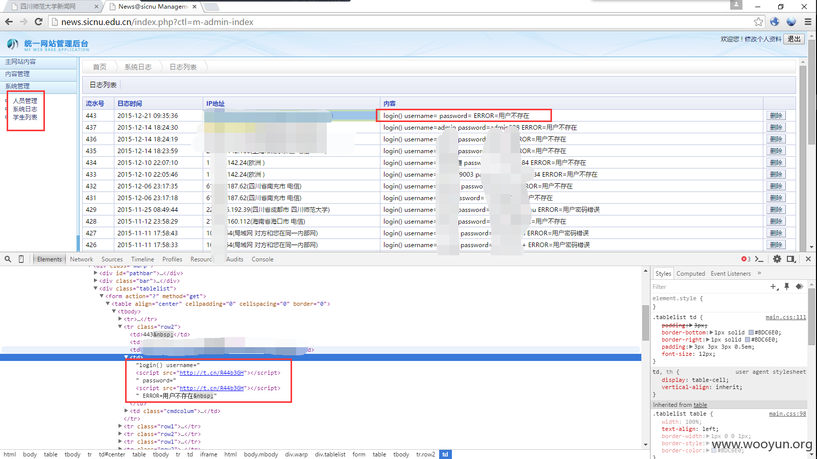Screen dimensions: 817x459
Task: Bookmark this page with the star icon
Action: pos(758,22)
